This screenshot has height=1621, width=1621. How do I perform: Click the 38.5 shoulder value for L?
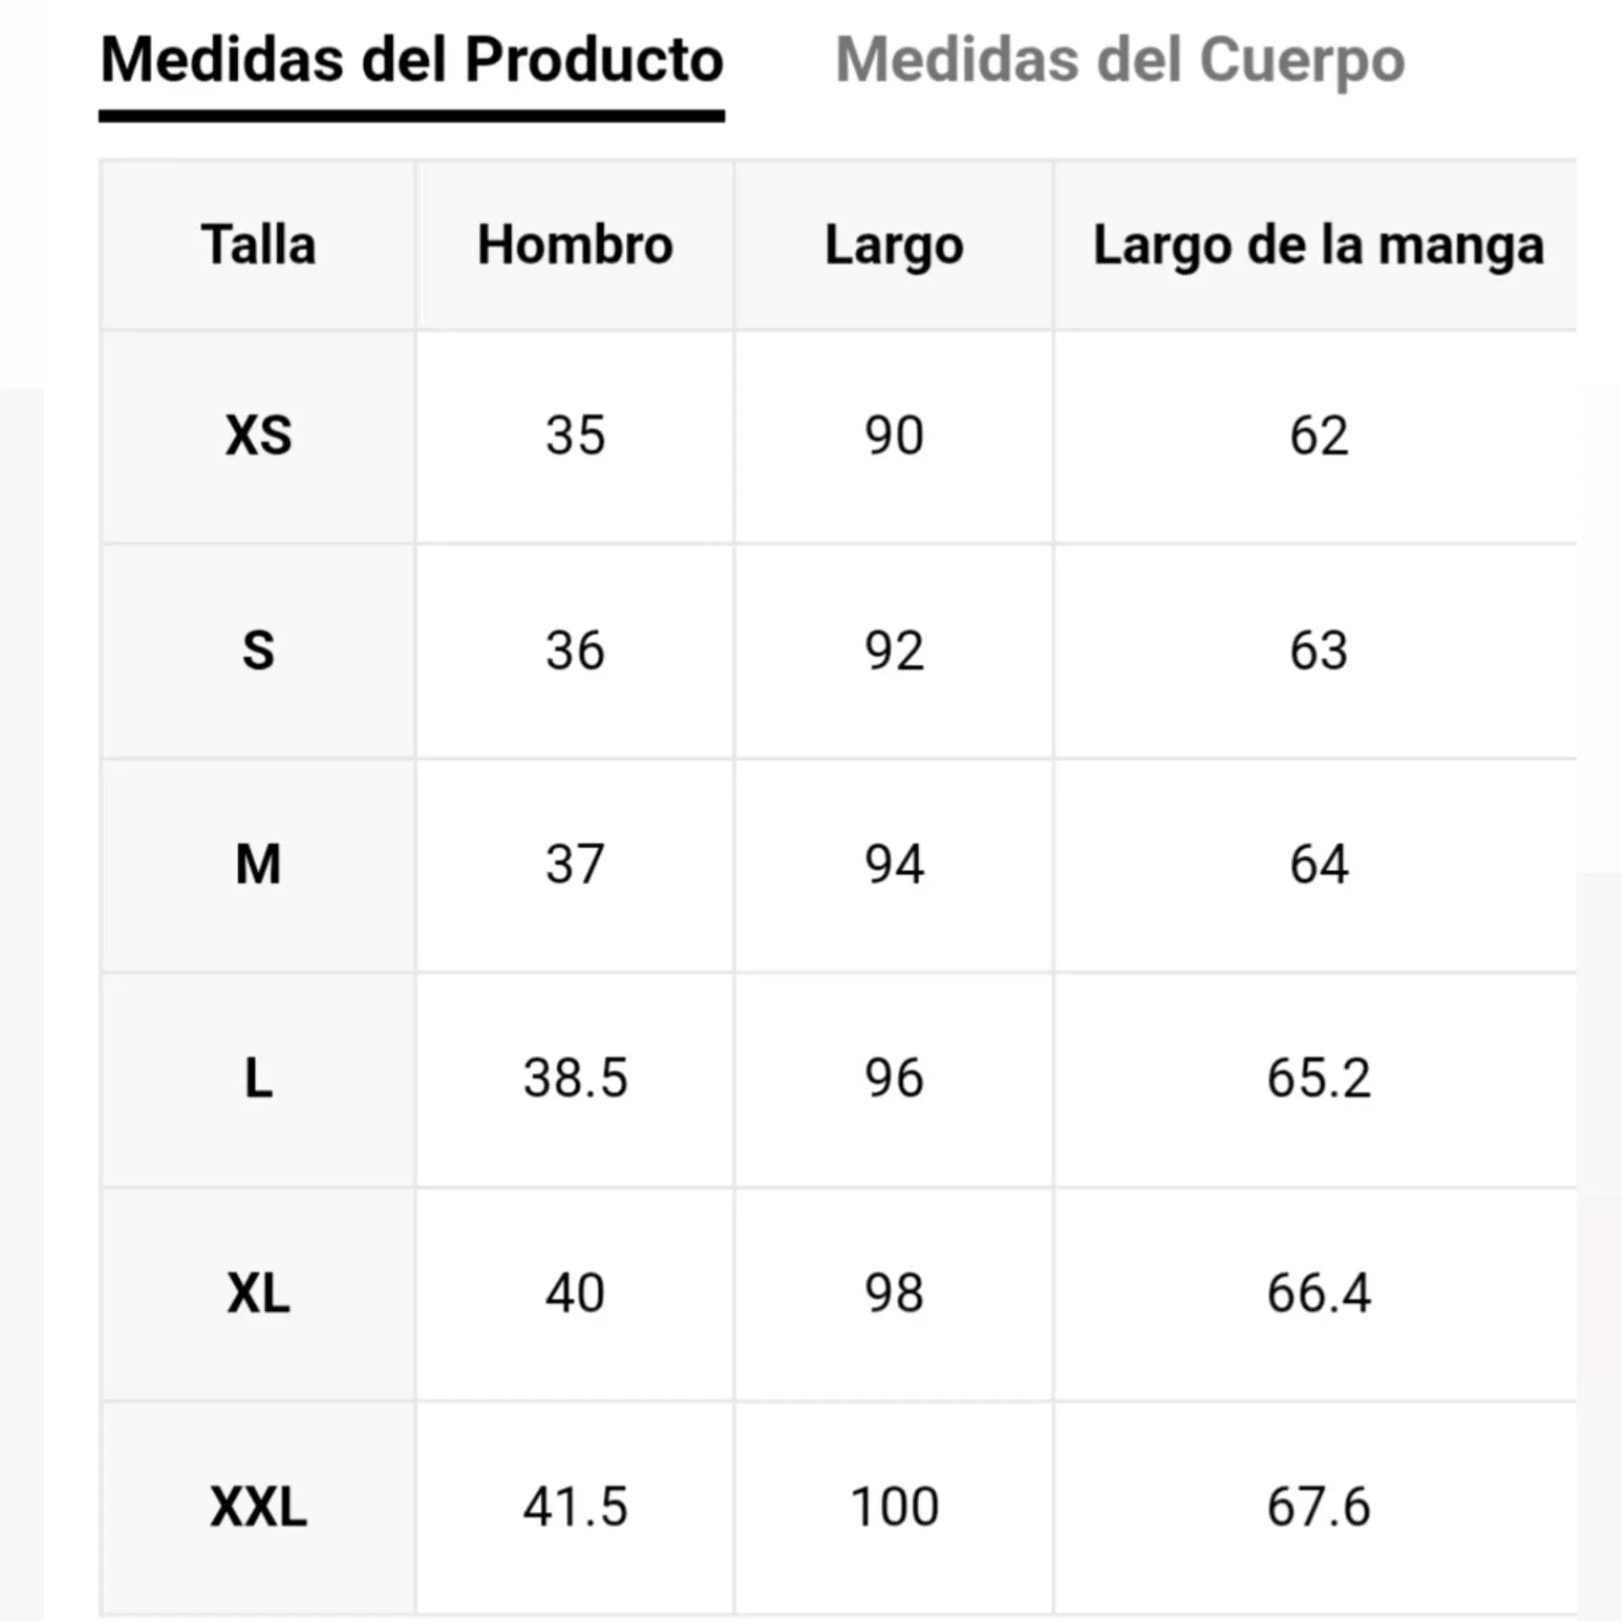click(574, 1079)
